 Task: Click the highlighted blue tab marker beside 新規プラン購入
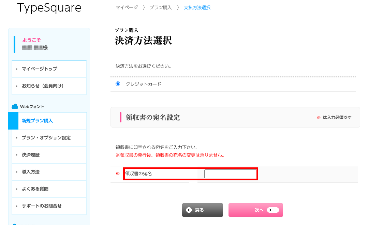coord(13,121)
